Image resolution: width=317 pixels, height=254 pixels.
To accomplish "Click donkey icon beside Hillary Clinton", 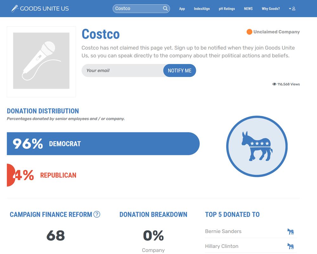I will (x=290, y=246).
